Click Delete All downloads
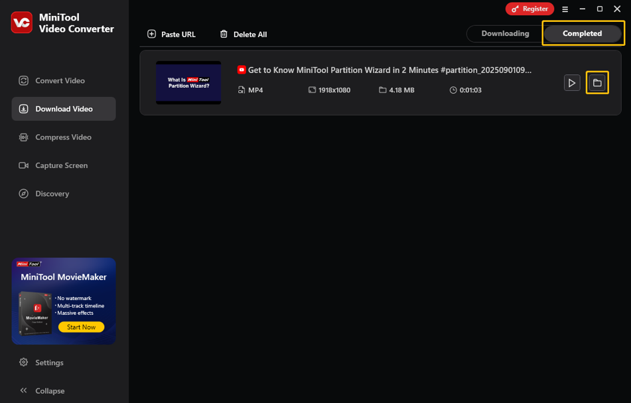 [x=244, y=35]
